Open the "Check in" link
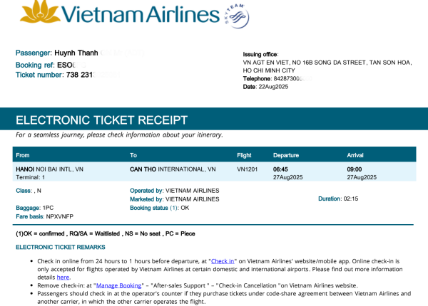This screenshot has height=306, width=428. (x=223, y=262)
